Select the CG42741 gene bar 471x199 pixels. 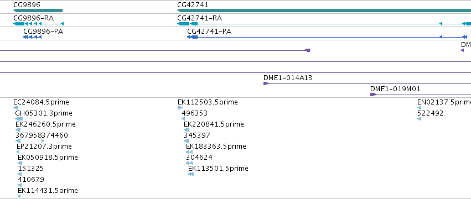pyautogui.click(x=324, y=11)
